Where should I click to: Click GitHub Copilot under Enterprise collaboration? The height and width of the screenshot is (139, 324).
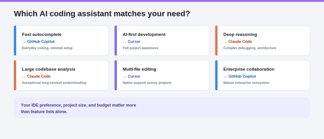point(242,76)
